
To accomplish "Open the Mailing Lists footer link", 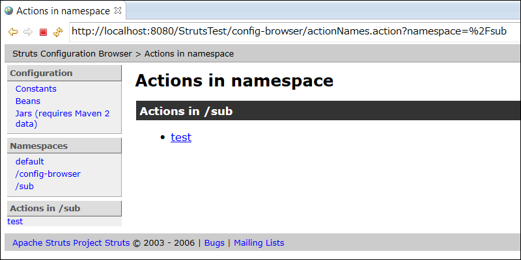I will coord(259,242).
